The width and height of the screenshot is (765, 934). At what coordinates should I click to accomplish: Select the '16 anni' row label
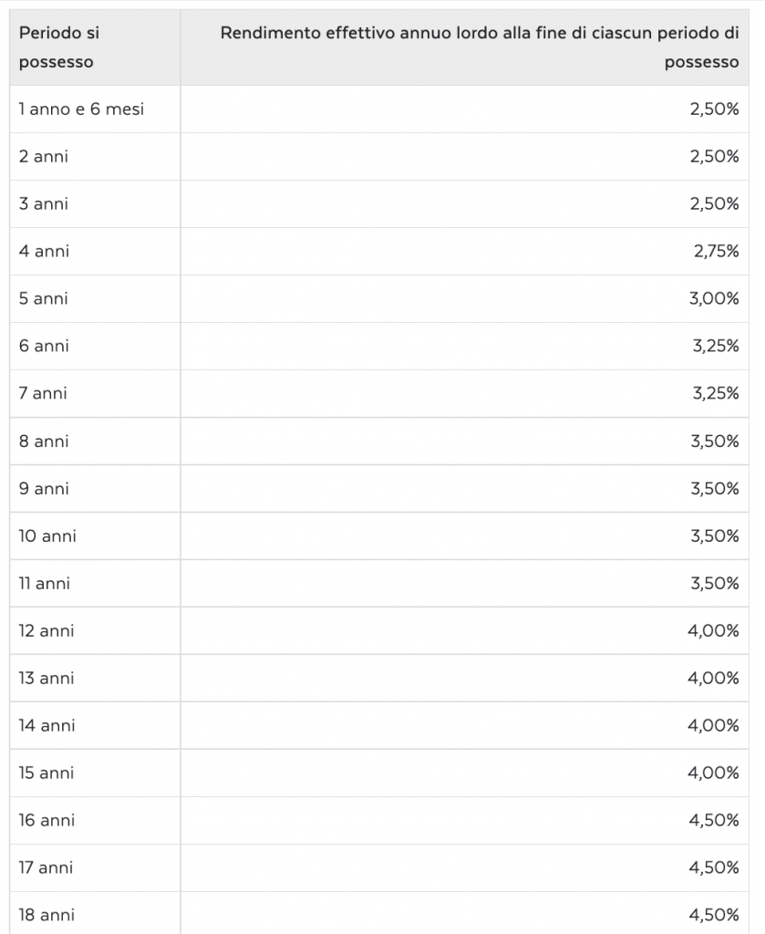coord(47,820)
